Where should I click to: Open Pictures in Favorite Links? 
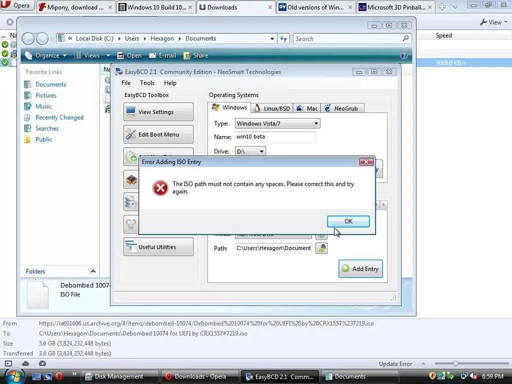[45, 95]
